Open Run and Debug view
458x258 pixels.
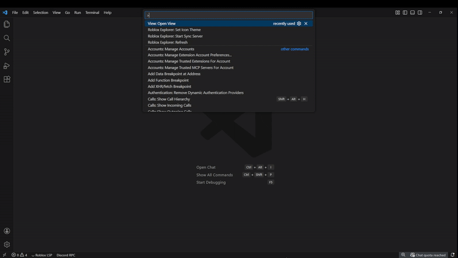[x=7, y=66]
